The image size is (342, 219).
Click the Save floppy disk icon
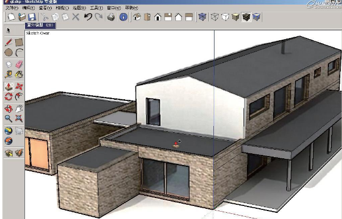[32, 17]
